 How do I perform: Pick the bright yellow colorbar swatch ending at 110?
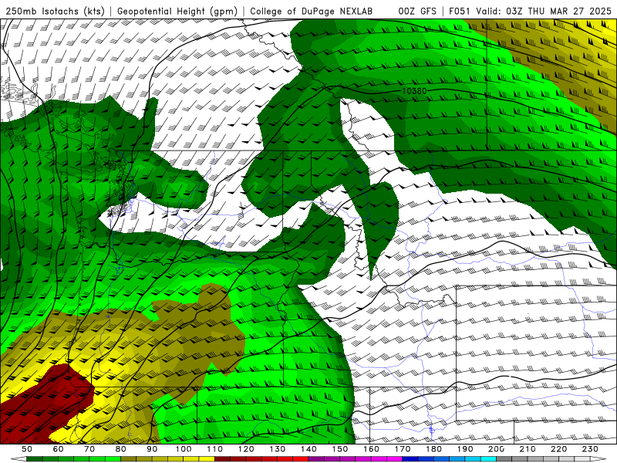pos(207,459)
